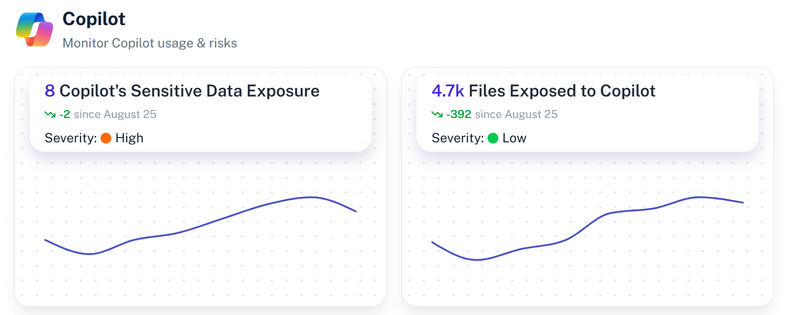Click the High severity label
Viewport: 786px width, 315px height.
[x=129, y=138]
